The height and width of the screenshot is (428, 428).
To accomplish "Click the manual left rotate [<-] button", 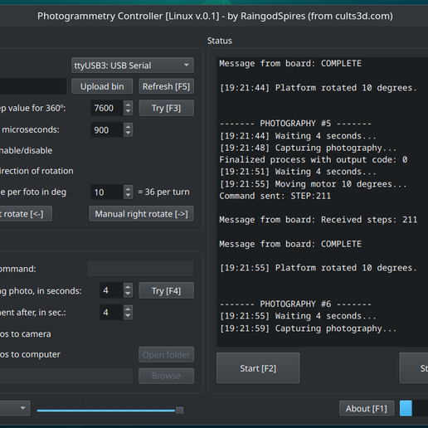I will point(26,214).
